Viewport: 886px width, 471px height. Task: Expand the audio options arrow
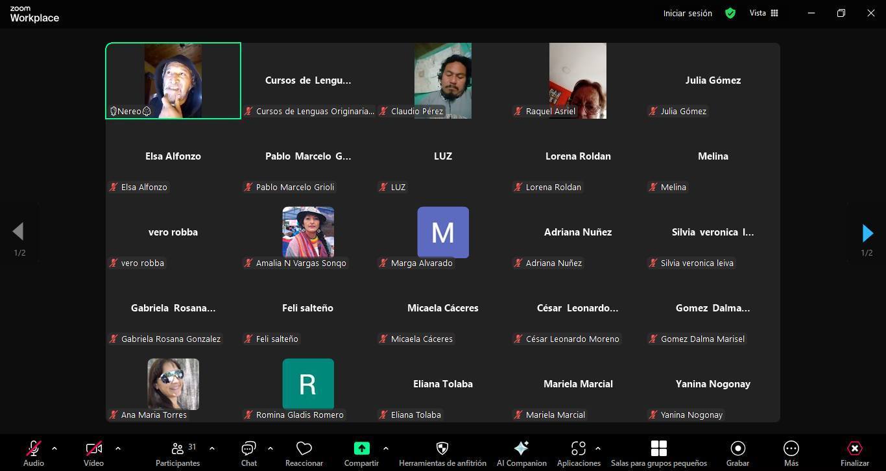point(54,448)
